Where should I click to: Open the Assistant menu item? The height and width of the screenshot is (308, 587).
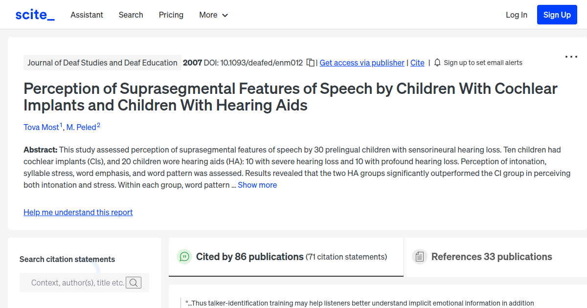tap(87, 15)
